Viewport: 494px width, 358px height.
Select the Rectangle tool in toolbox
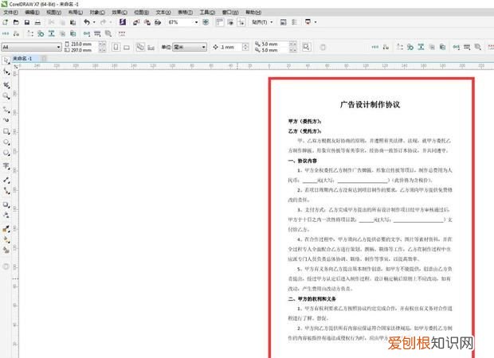tap(6, 131)
